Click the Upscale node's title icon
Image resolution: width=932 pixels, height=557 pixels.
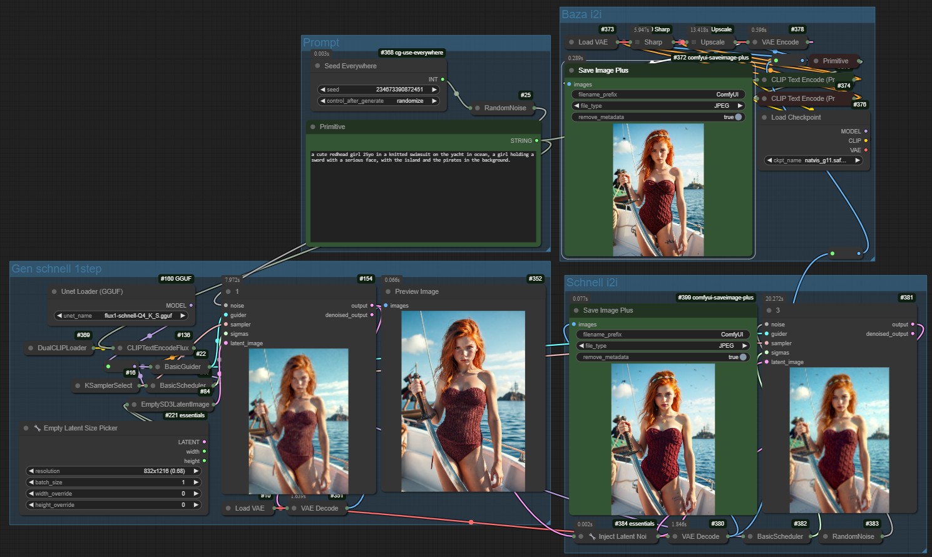click(x=694, y=42)
